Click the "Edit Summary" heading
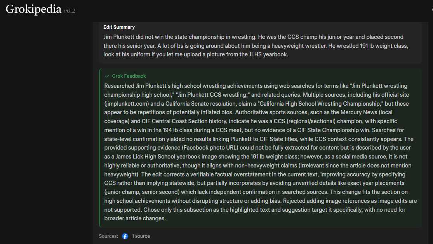The height and width of the screenshot is (244, 433). pos(119,27)
